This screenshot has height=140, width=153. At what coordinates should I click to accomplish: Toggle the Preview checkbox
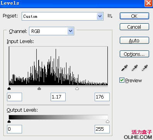click(x=122, y=80)
